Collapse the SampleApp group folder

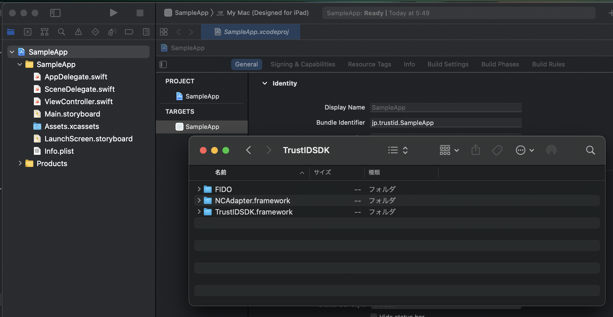point(20,64)
